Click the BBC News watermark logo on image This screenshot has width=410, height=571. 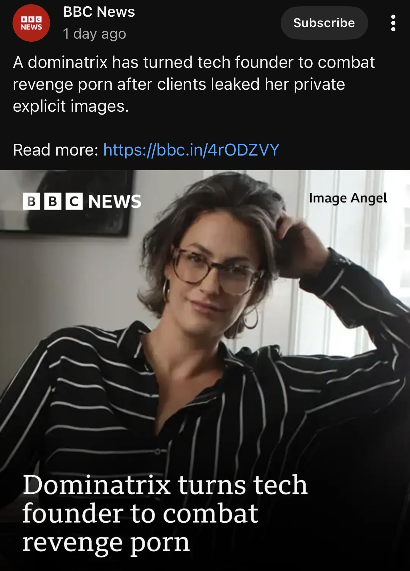(82, 201)
